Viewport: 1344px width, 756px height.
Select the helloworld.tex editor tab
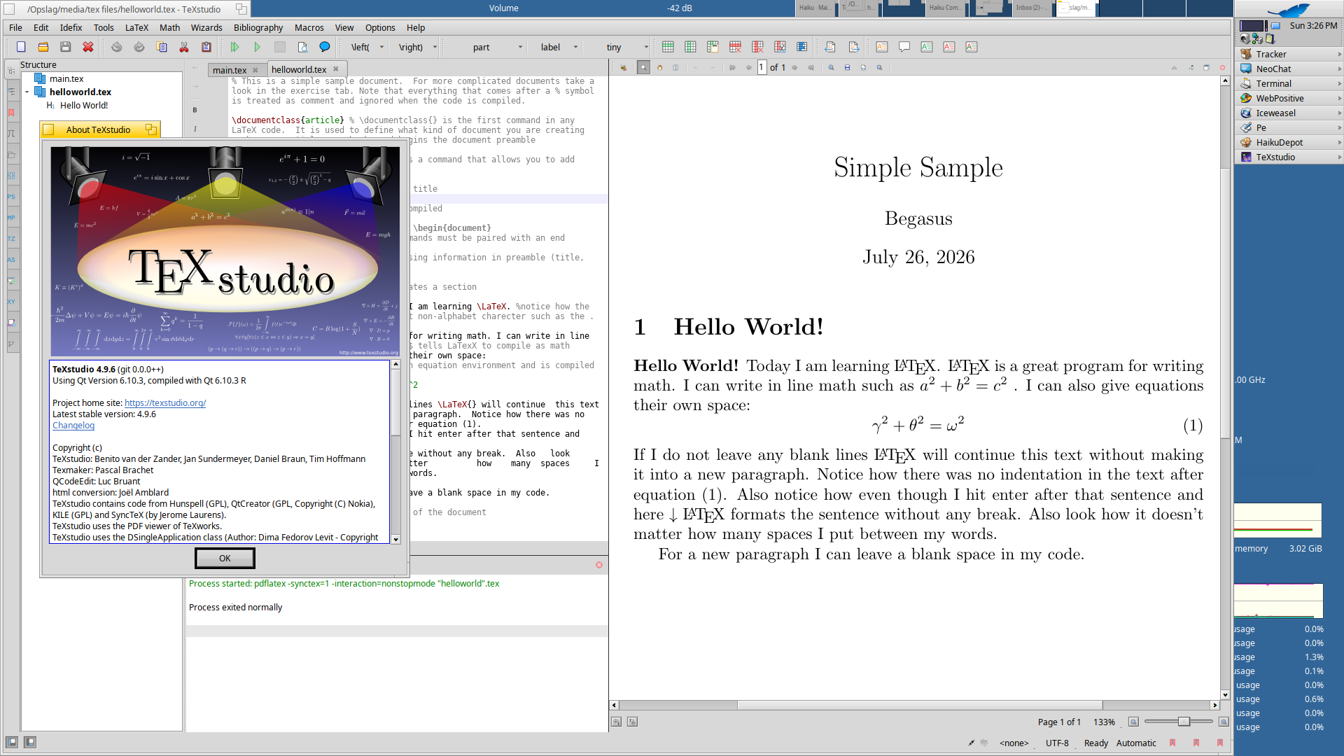(299, 69)
